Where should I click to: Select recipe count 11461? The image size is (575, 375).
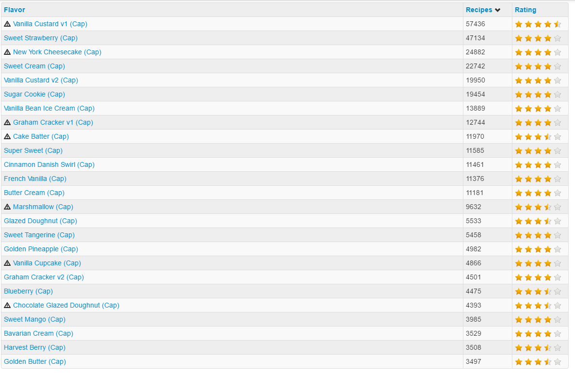click(x=475, y=164)
